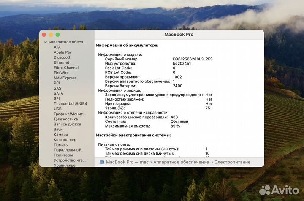Image resolution: width=304 pixels, height=201 pixels.
Task: Open the Принтеры entry
Action: point(63,155)
